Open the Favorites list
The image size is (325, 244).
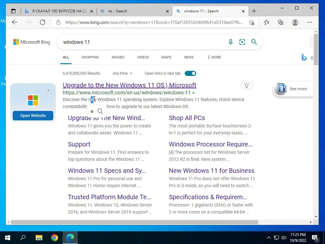267,22
